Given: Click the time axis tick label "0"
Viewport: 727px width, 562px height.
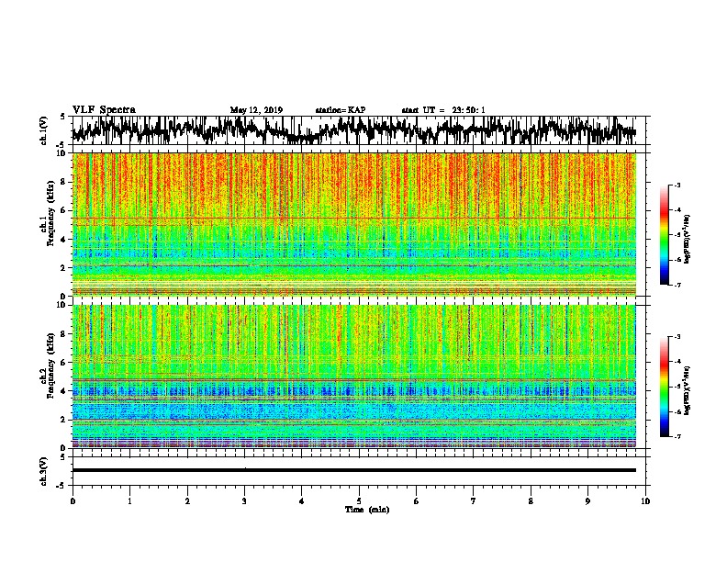Looking at the screenshot, I should [x=73, y=501].
